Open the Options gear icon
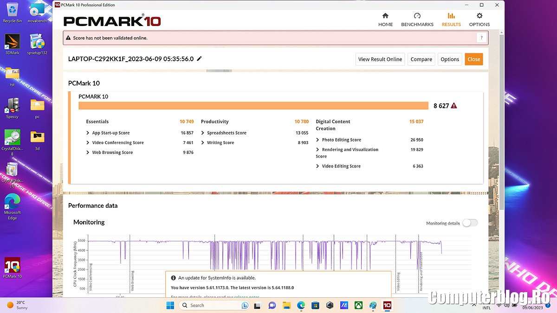This screenshot has height=313, width=557. click(479, 16)
